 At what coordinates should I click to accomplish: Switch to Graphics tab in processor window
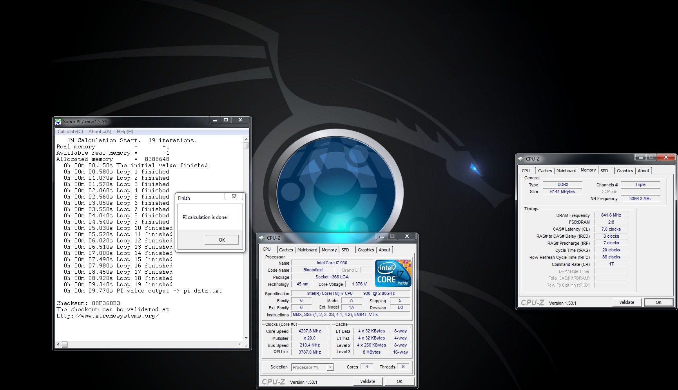pyautogui.click(x=366, y=250)
